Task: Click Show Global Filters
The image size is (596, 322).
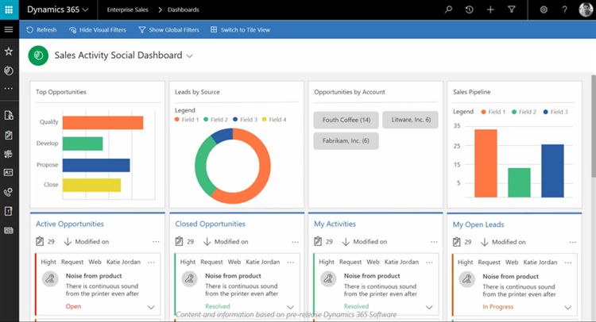Action: (x=169, y=30)
